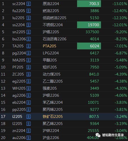Screen dimensions: 128x141
Task: Select contract name 燃油2205
Action: [x=51, y=11]
